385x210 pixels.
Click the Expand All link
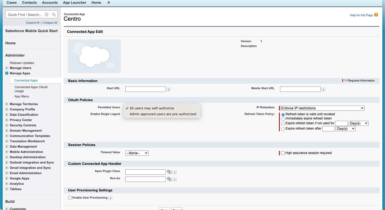(x=33, y=23)
